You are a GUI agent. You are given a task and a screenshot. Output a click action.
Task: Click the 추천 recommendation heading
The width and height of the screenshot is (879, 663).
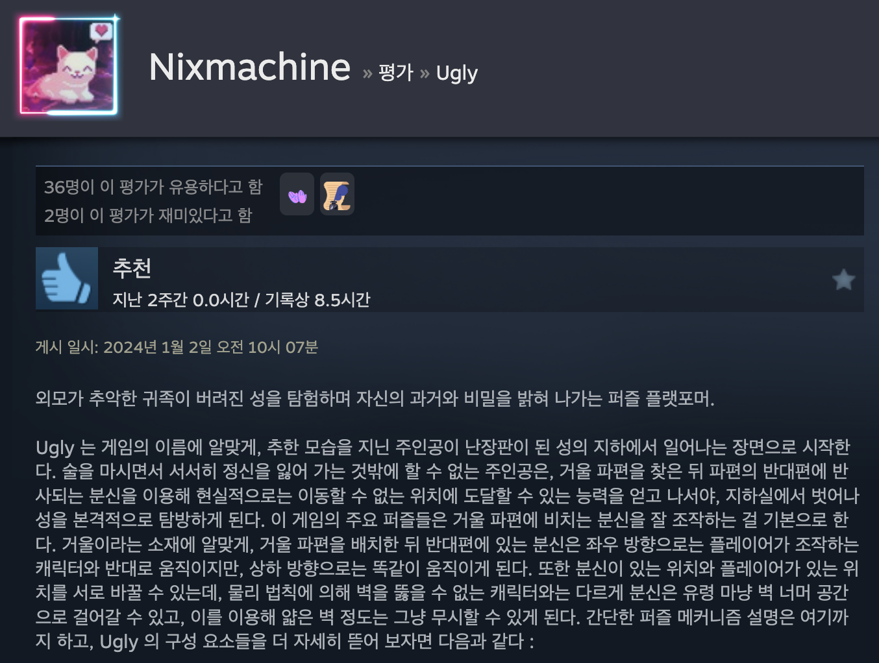coord(132,267)
